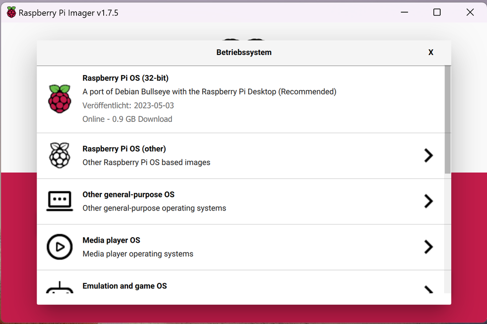Click the play-circle icon for Media player OS
This screenshot has width=487, height=324.
(x=59, y=247)
